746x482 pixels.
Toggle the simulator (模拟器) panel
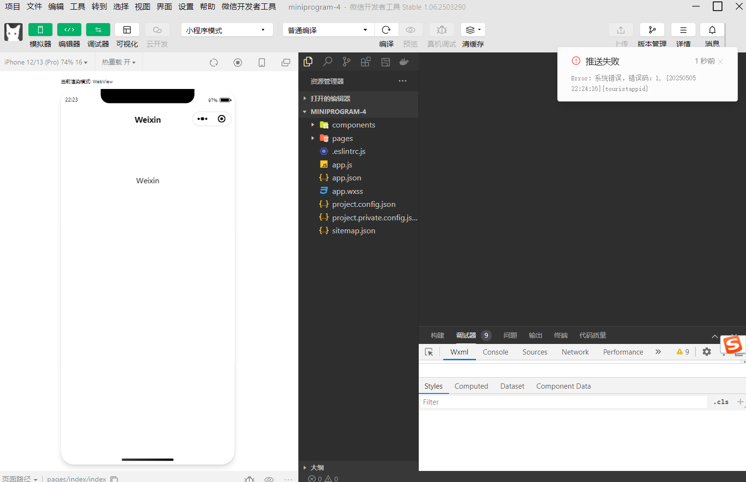(40, 30)
